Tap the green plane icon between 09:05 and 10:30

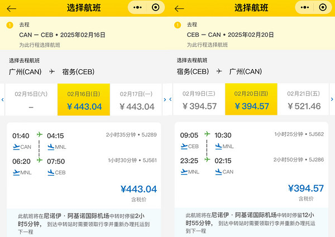coord(207,134)
